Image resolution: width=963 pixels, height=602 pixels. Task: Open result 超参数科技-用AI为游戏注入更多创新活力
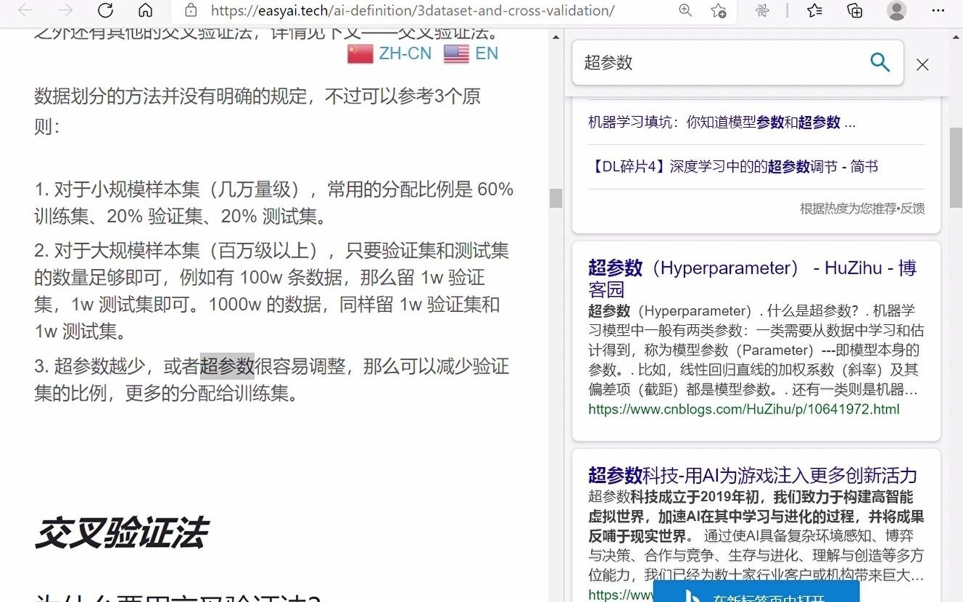click(753, 476)
